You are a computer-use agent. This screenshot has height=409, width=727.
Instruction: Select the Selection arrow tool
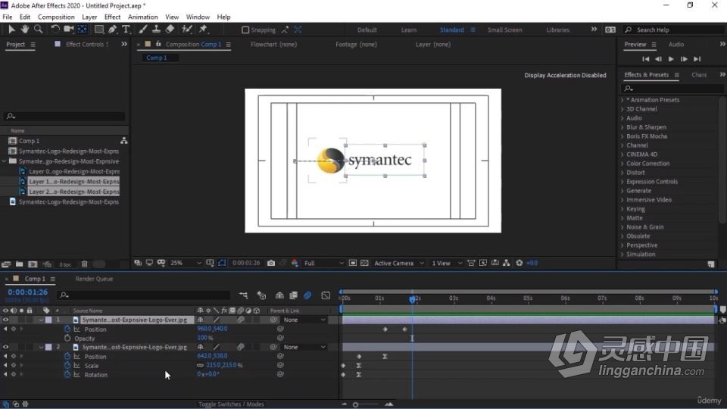11,30
